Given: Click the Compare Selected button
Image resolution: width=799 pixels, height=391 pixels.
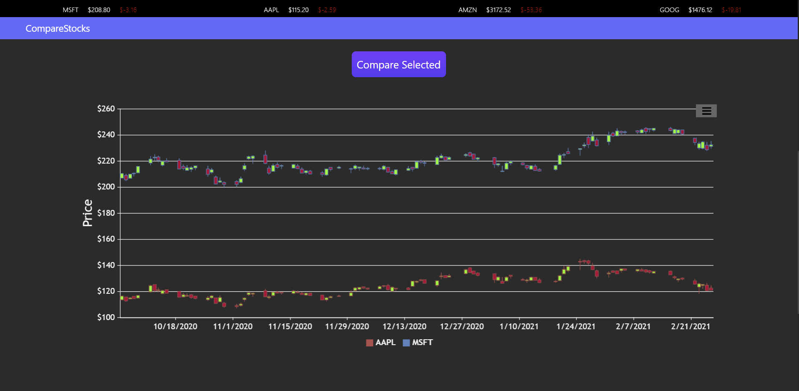Looking at the screenshot, I should [398, 64].
